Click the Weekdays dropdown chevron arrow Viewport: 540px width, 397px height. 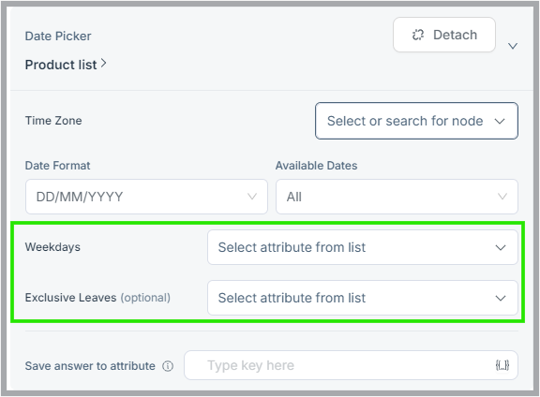(x=501, y=247)
